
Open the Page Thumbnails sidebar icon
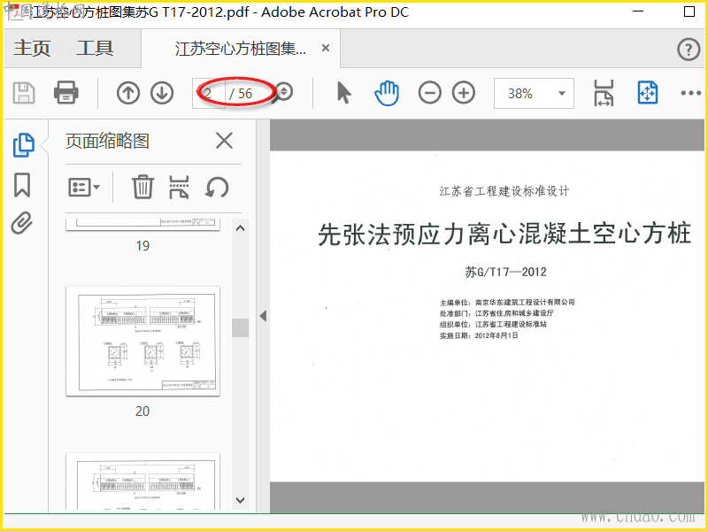tap(24, 145)
